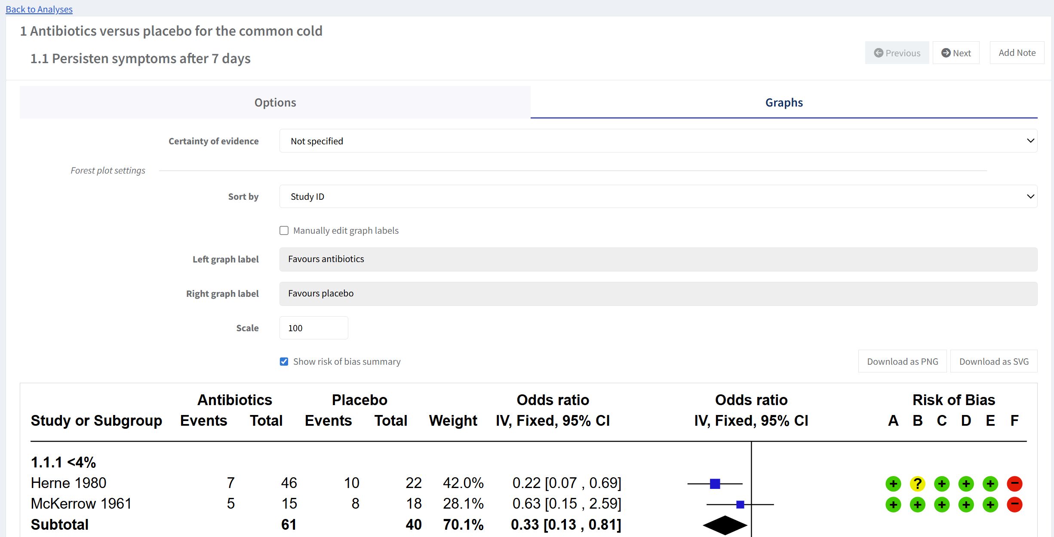Click McKerrow 1961 column E green icon
The image size is (1054, 537).
(990, 504)
